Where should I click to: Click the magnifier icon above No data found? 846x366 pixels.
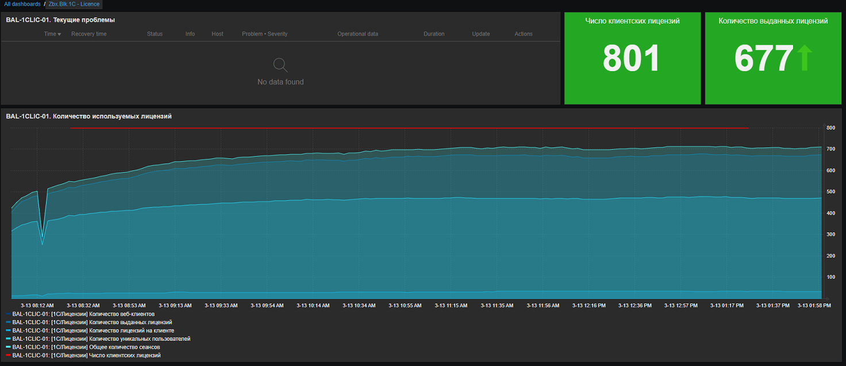point(280,65)
